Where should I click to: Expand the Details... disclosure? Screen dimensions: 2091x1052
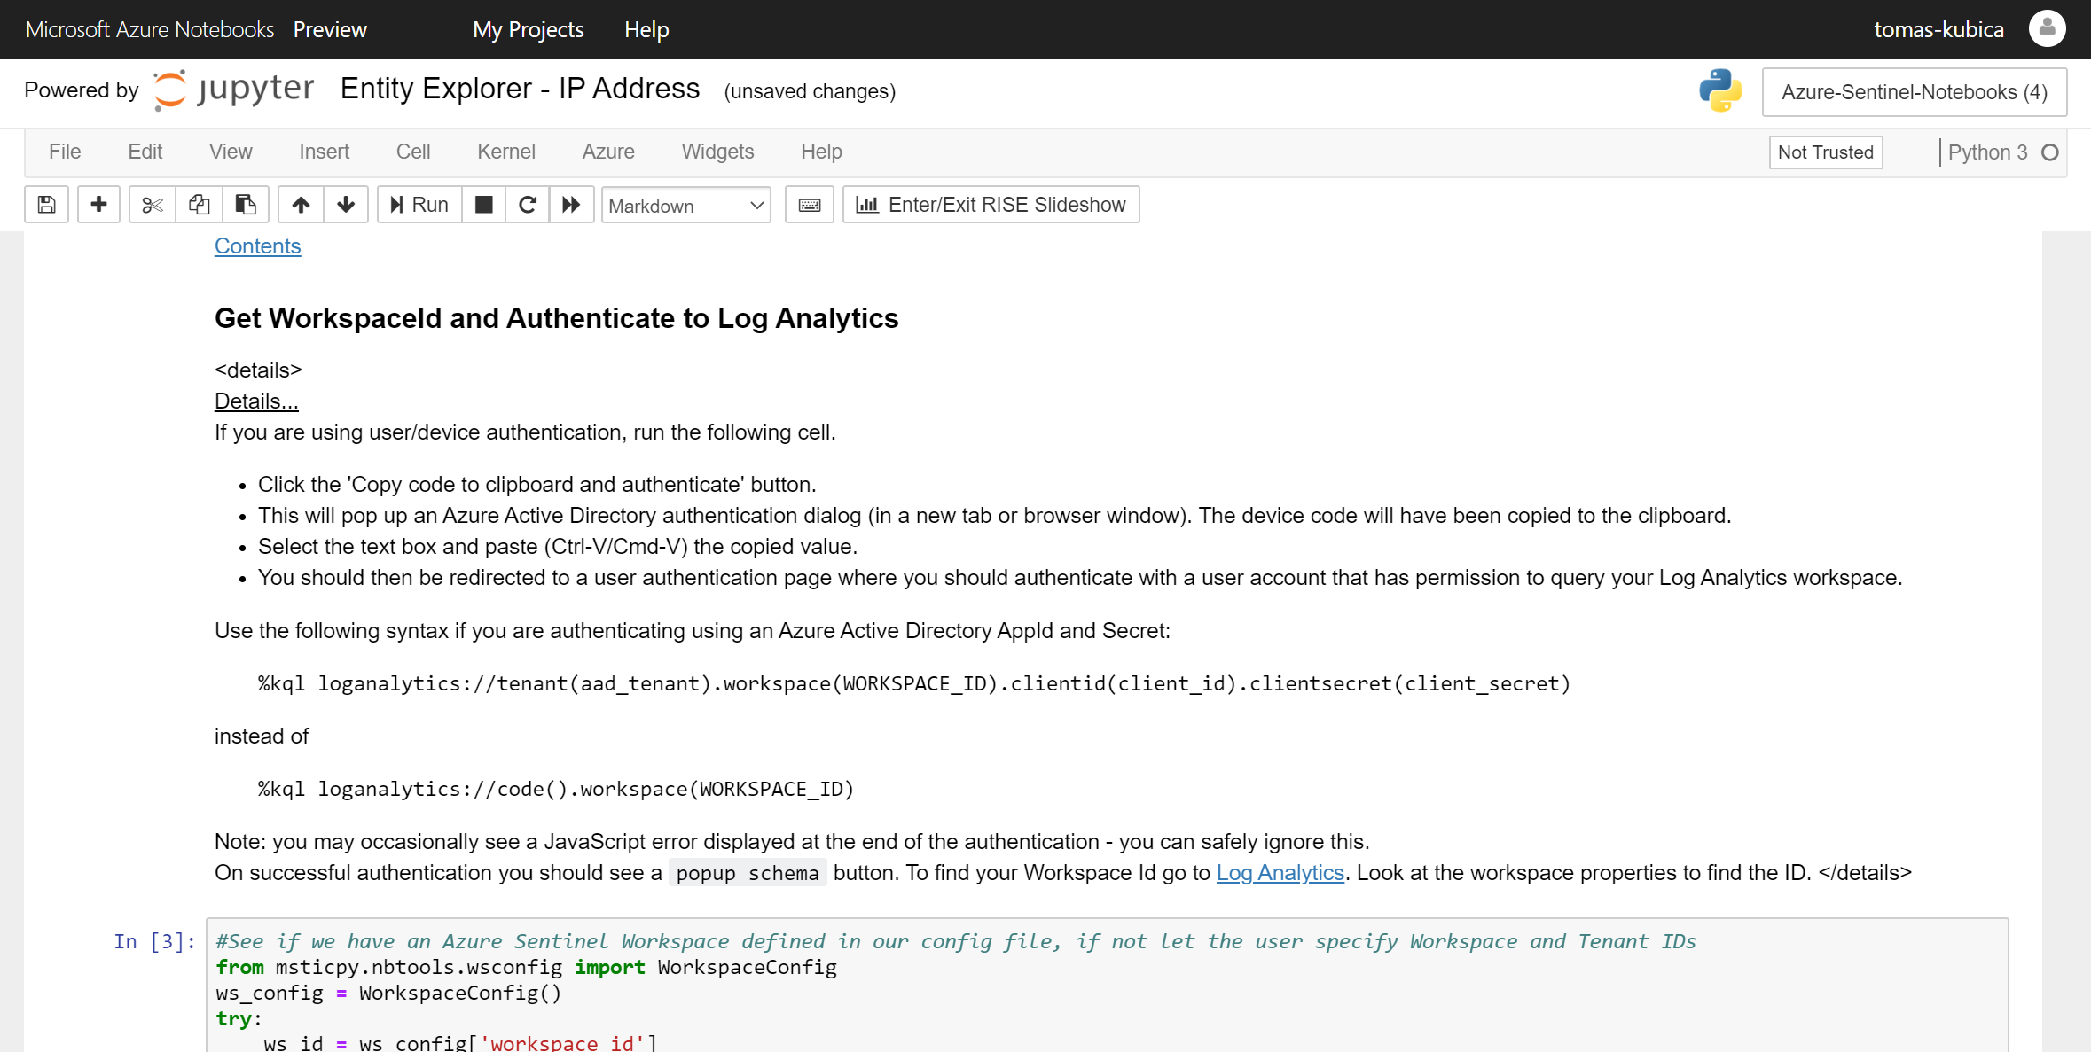pyautogui.click(x=256, y=401)
